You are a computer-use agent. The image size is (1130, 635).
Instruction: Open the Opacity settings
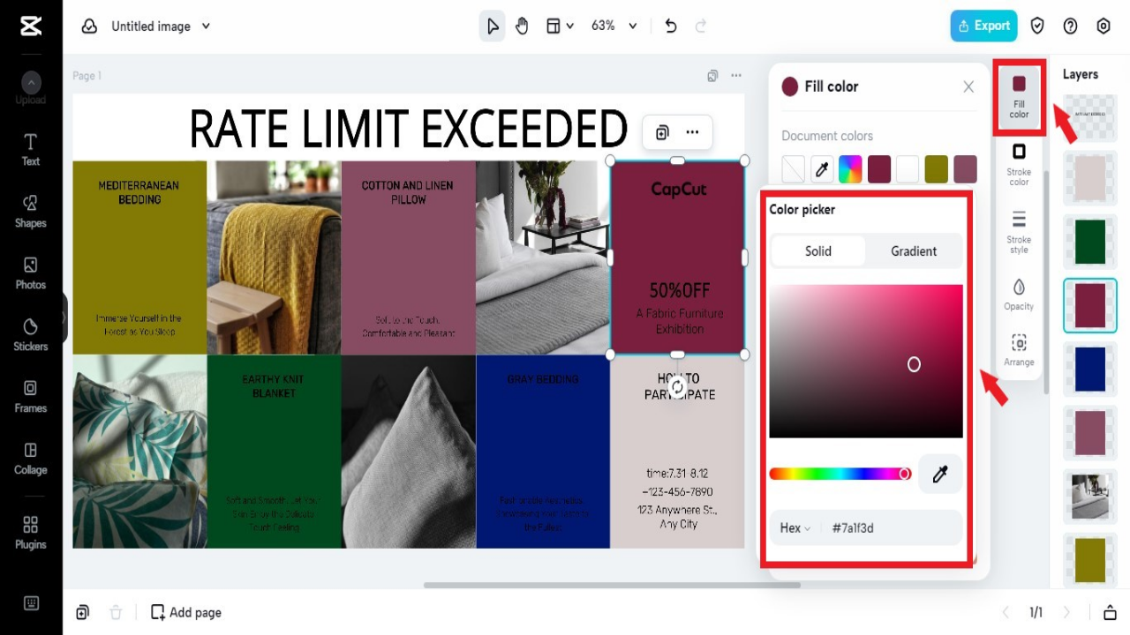tap(1019, 293)
